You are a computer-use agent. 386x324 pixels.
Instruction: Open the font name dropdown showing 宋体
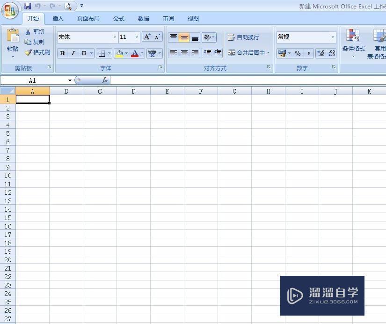coord(115,37)
